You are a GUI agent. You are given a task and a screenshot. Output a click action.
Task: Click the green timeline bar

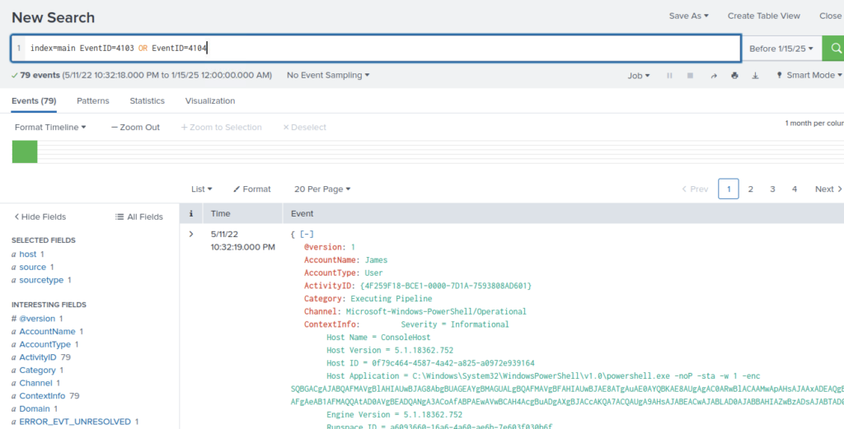[25, 152]
